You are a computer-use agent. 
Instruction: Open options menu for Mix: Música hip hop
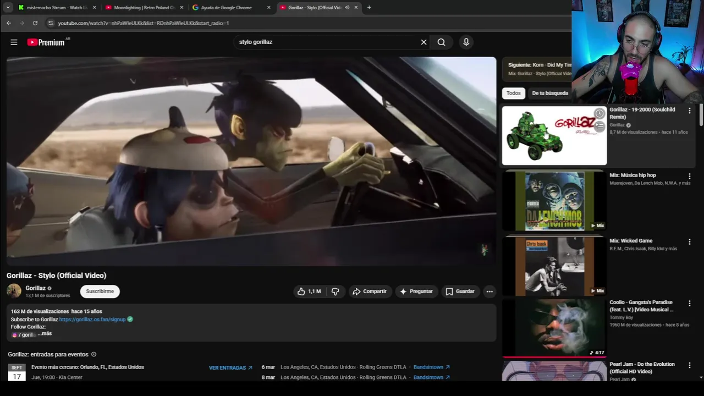[x=689, y=176]
